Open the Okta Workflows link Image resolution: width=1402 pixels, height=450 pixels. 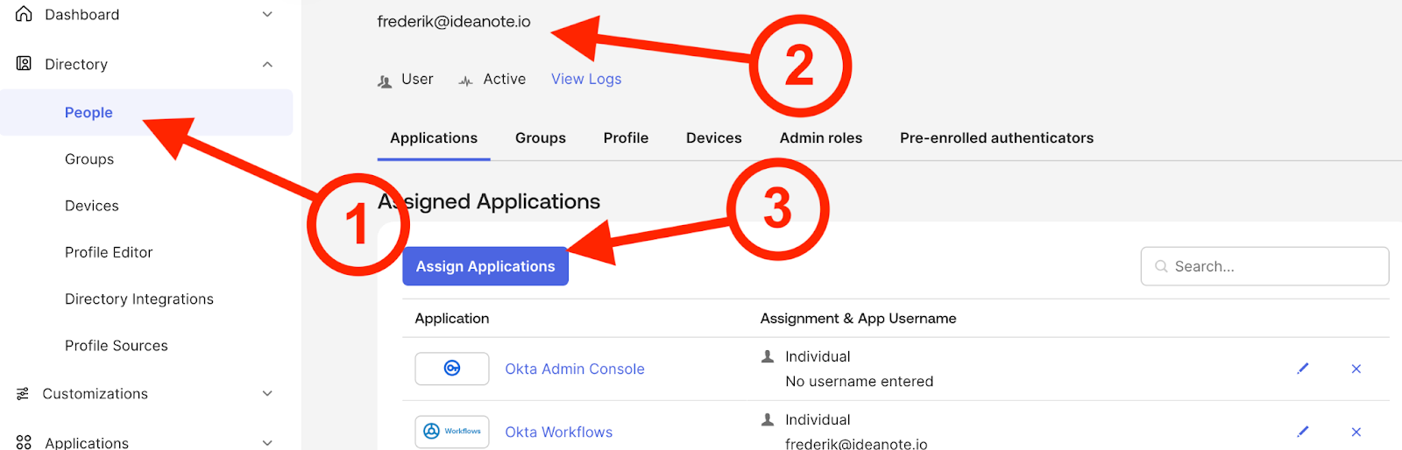click(x=559, y=432)
